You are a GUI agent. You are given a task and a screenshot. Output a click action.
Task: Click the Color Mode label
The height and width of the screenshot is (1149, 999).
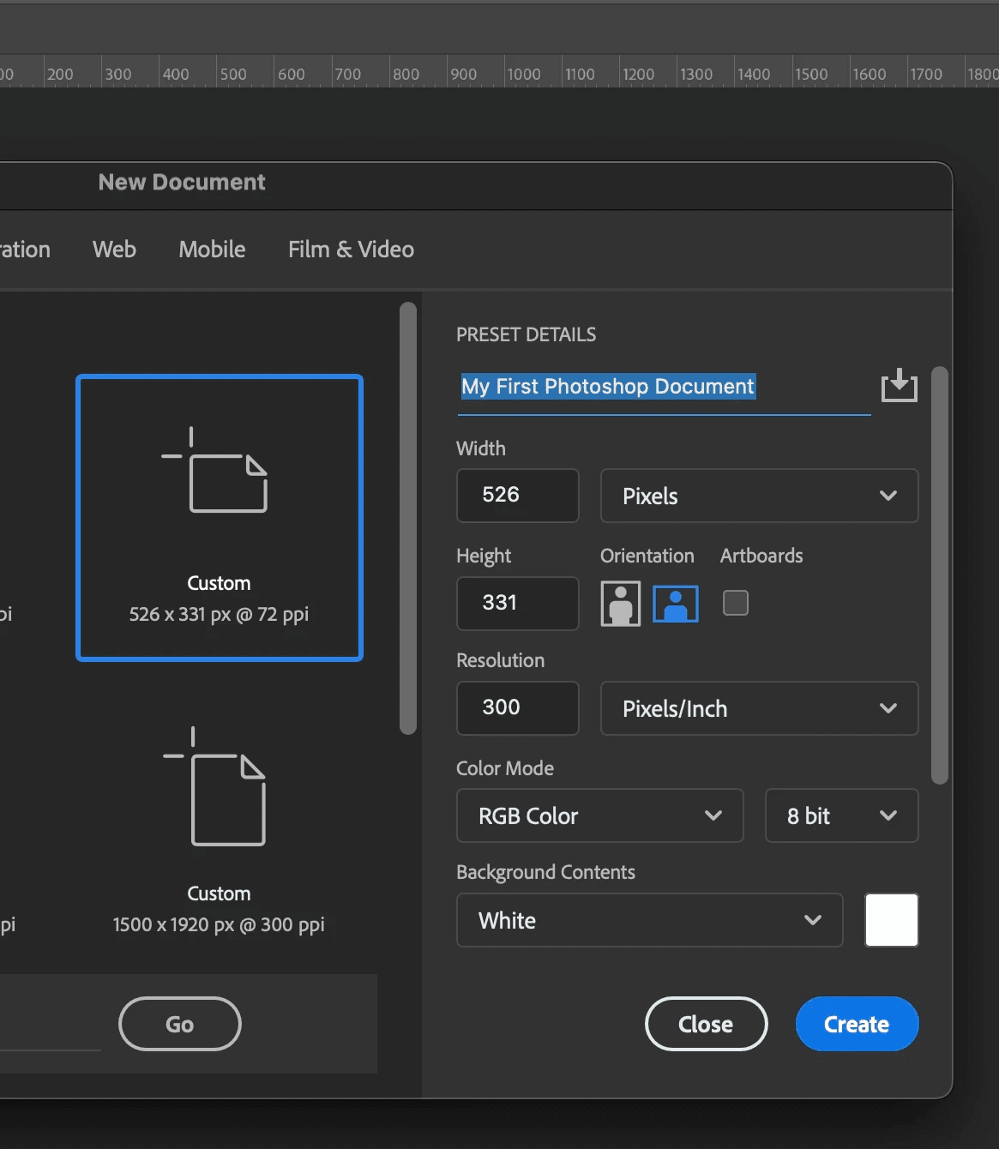point(505,768)
